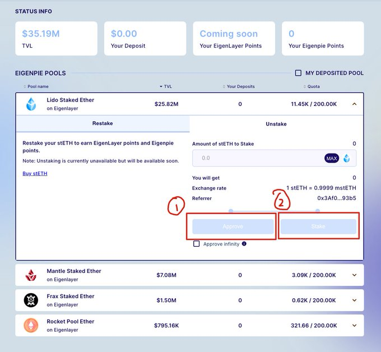Click the EIGENPIE POOLS heading
381x352 pixels.
point(40,73)
